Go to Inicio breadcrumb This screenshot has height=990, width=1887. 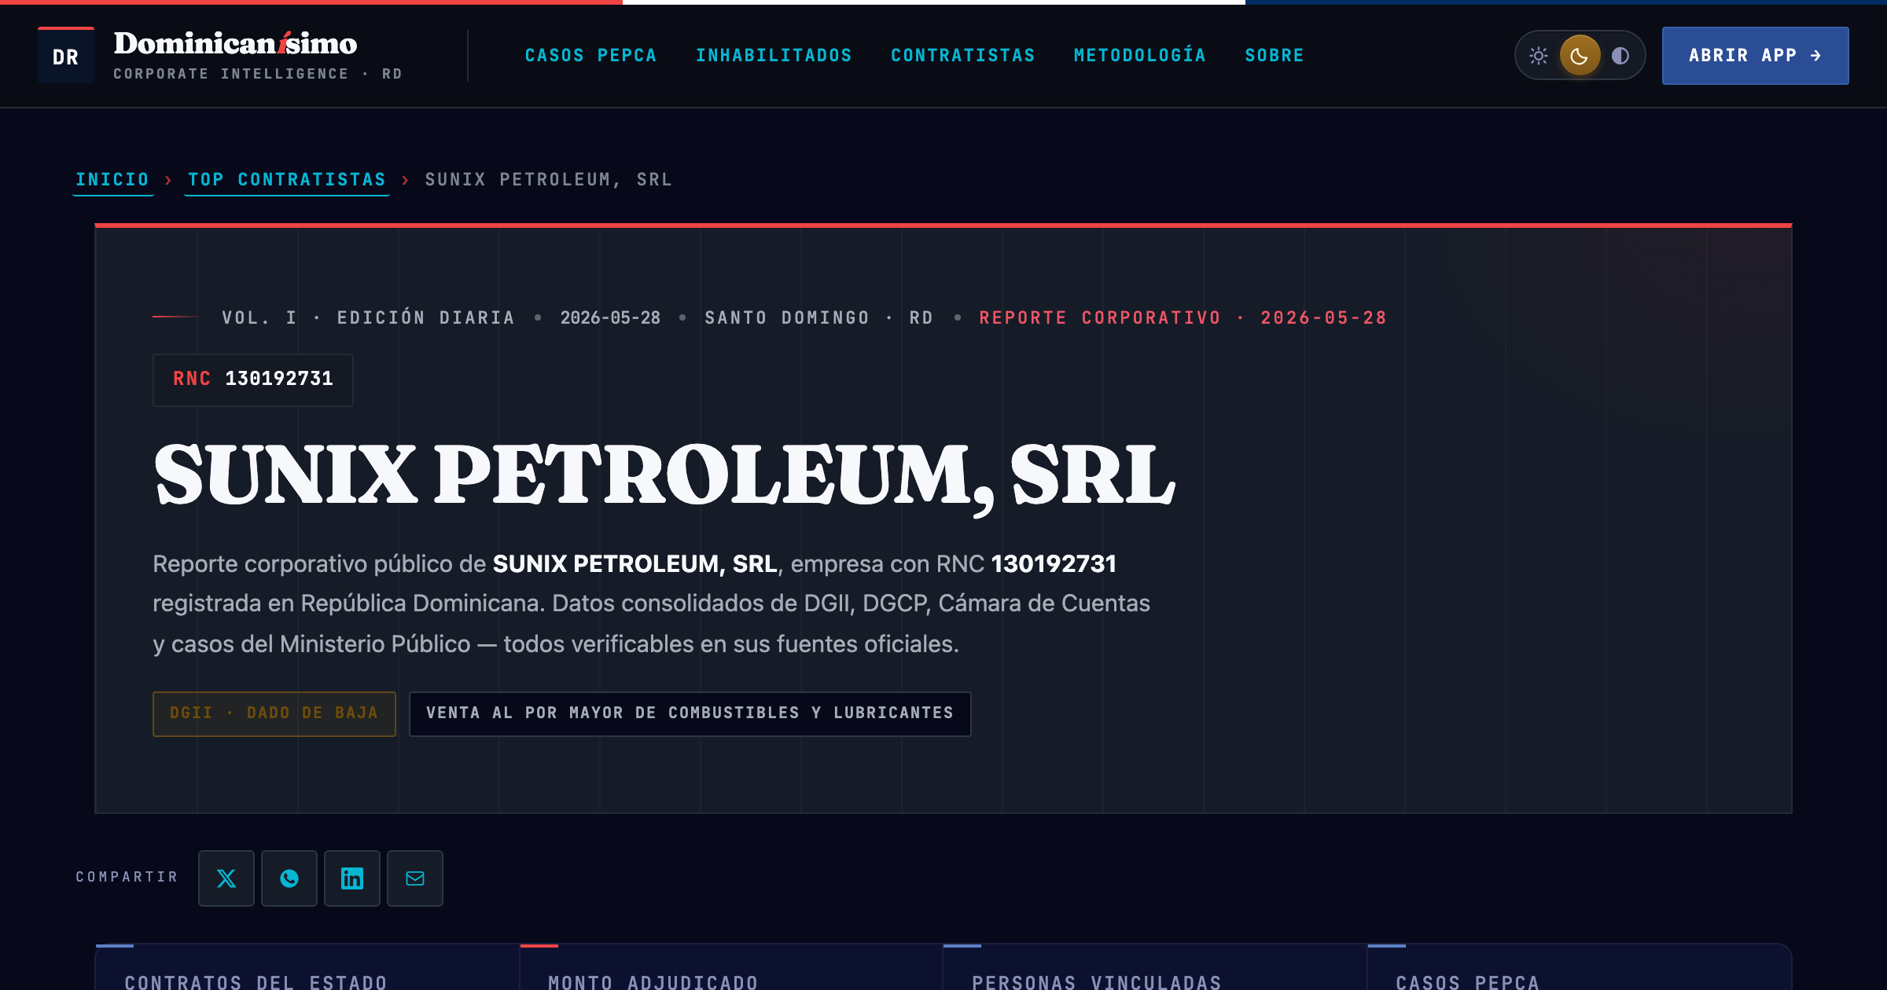(x=112, y=180)
